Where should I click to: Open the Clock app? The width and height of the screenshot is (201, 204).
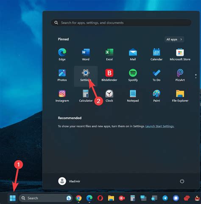(109, 96)
